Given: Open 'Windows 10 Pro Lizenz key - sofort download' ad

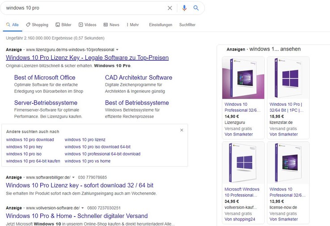Looking at the screenshot, I should pos(80,185).
